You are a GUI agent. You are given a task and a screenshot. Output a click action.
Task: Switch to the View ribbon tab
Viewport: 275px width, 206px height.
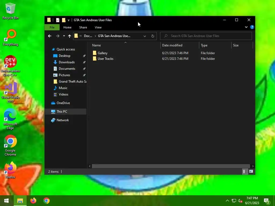click(98, 27)
